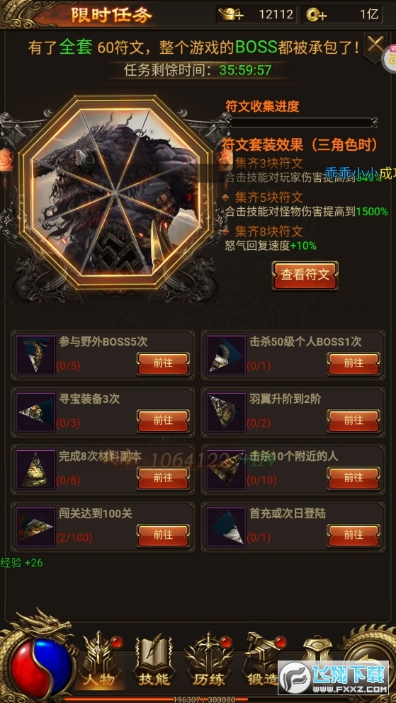
Task: Click 前往 for 参与野外BOSS5次 task
Action: 163,364
